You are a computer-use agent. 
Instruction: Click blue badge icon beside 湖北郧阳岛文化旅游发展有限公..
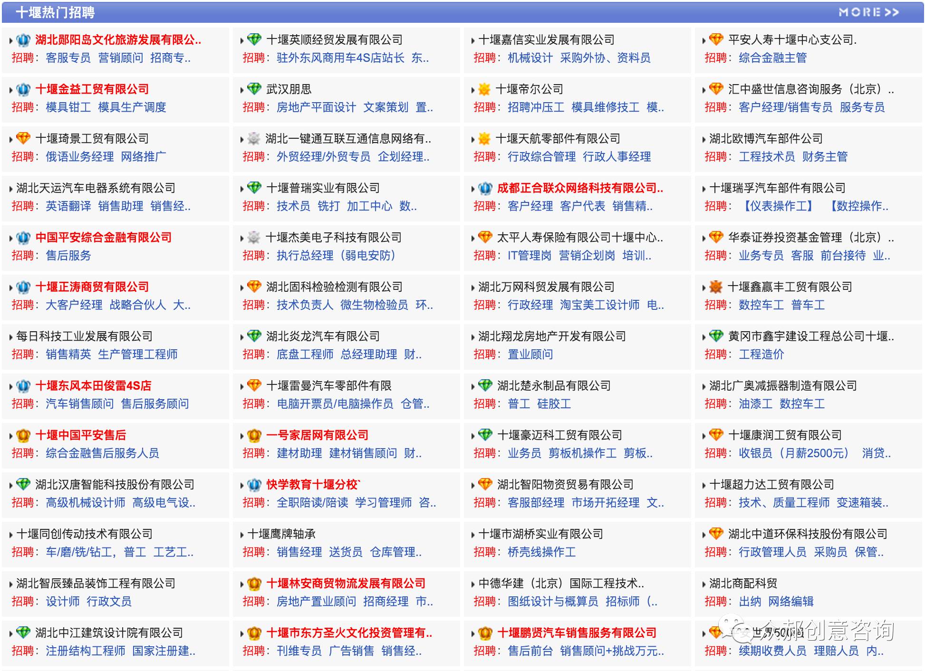[23, 40]
